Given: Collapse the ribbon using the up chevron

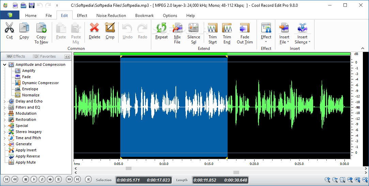Looking at the screenshot, I should (363, 48).
